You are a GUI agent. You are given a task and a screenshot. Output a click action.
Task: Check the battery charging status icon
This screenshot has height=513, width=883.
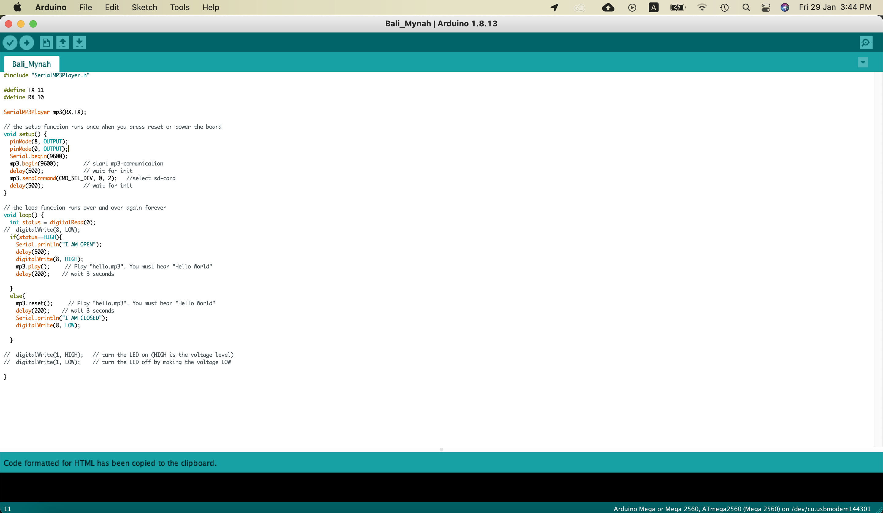[x=678, y=7]
